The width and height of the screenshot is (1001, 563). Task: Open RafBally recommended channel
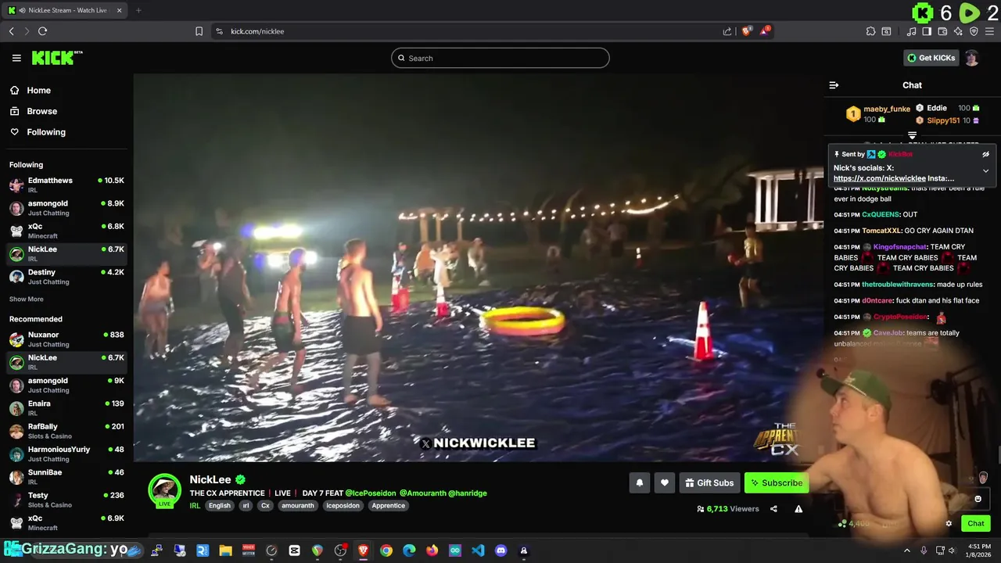point(66,431)
